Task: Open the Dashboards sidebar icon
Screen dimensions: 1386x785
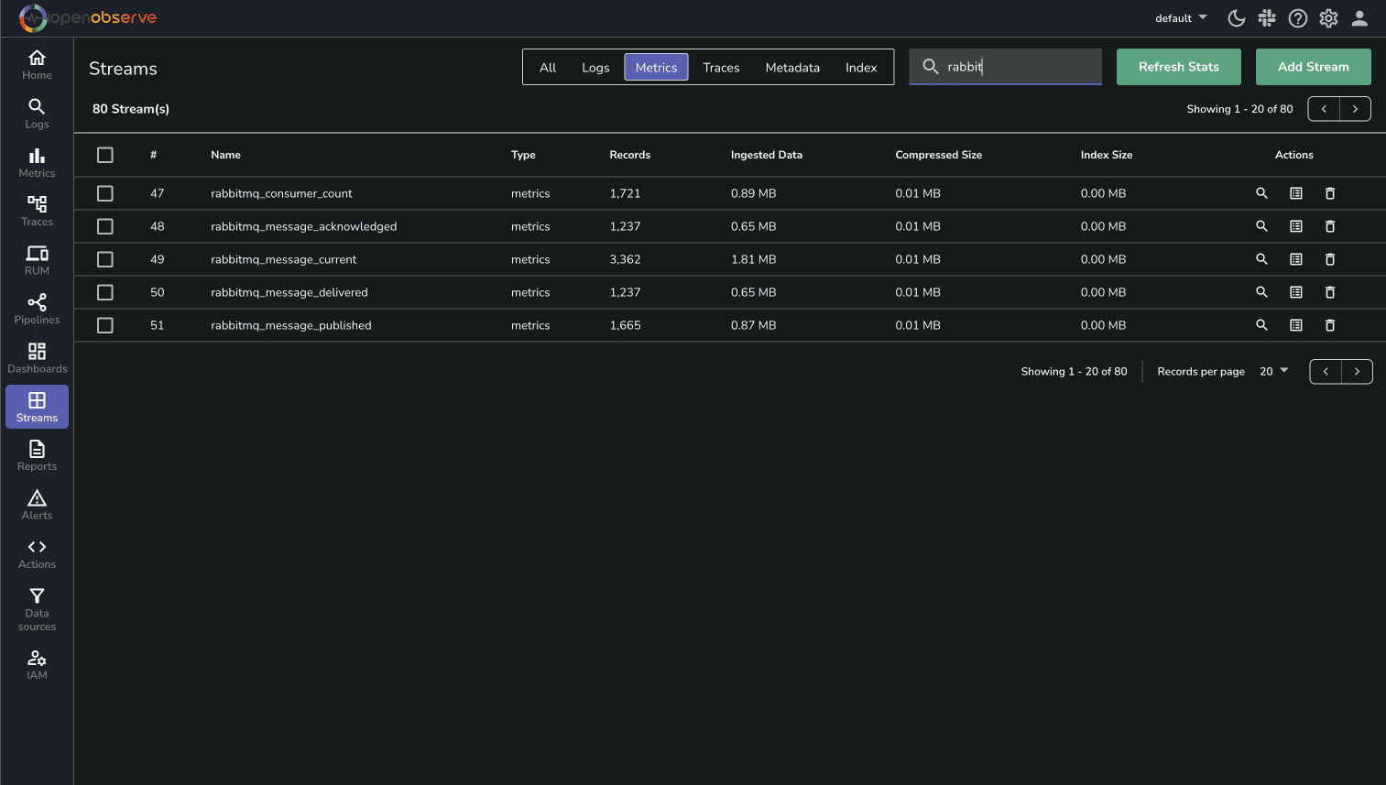Action: click(37, 357)
